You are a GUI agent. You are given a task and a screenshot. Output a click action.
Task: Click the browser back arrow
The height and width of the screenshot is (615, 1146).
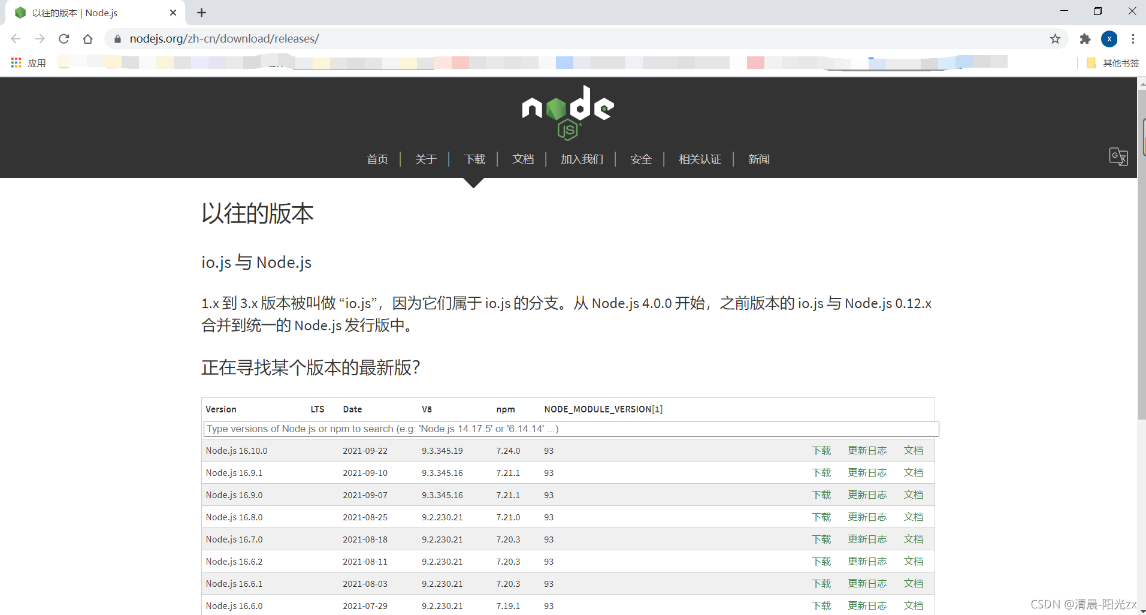point(16,39)
